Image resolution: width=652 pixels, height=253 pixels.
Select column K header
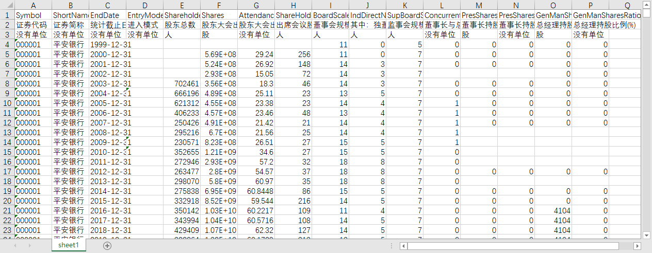point(404,5)
